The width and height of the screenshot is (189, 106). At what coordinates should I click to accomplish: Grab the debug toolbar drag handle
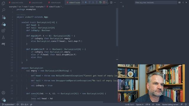click(83, 2)
